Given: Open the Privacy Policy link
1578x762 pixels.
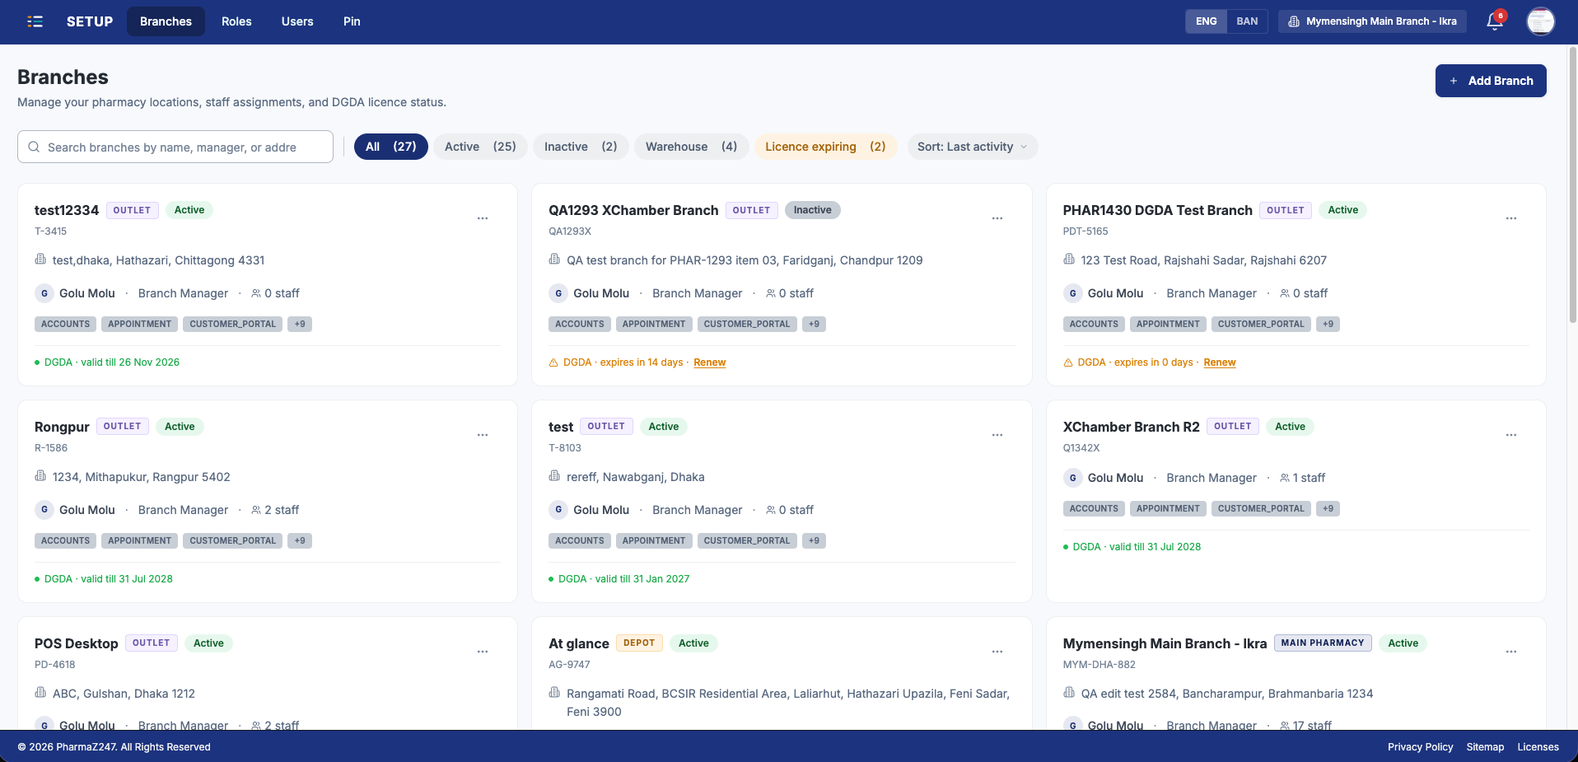Looking at the screenshot, I should coord(1420,747).
